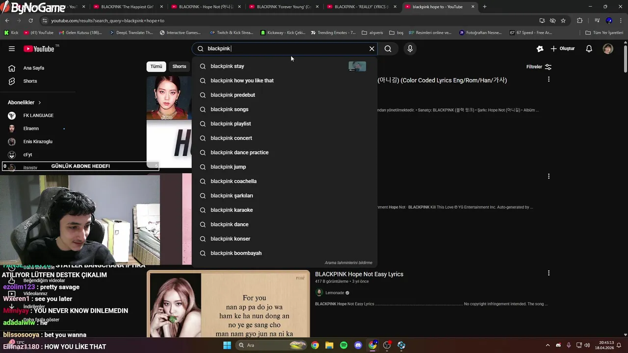Choose suggestion 'blackpink jump'
Image resolution: width=628 pixels, height=353 pixels.
285,167
